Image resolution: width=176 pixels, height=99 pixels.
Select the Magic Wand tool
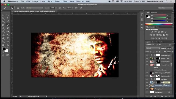(8, 18)
